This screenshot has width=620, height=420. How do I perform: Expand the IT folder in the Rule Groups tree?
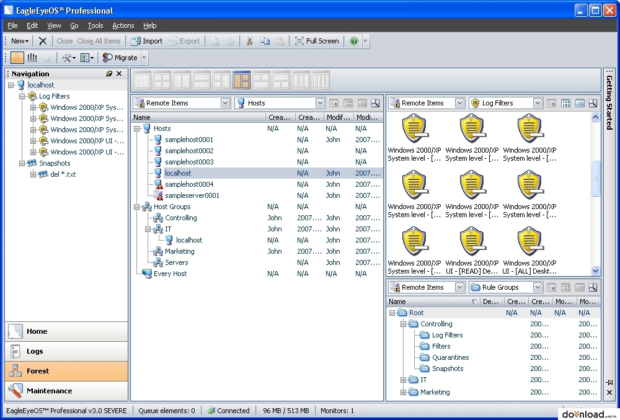tap(404, 380)
